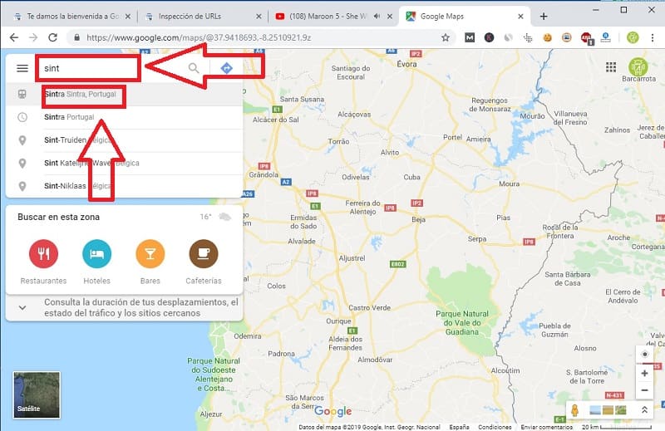Close the Google Maps tab
Screen dimensions: 665x431
(521, 17)
